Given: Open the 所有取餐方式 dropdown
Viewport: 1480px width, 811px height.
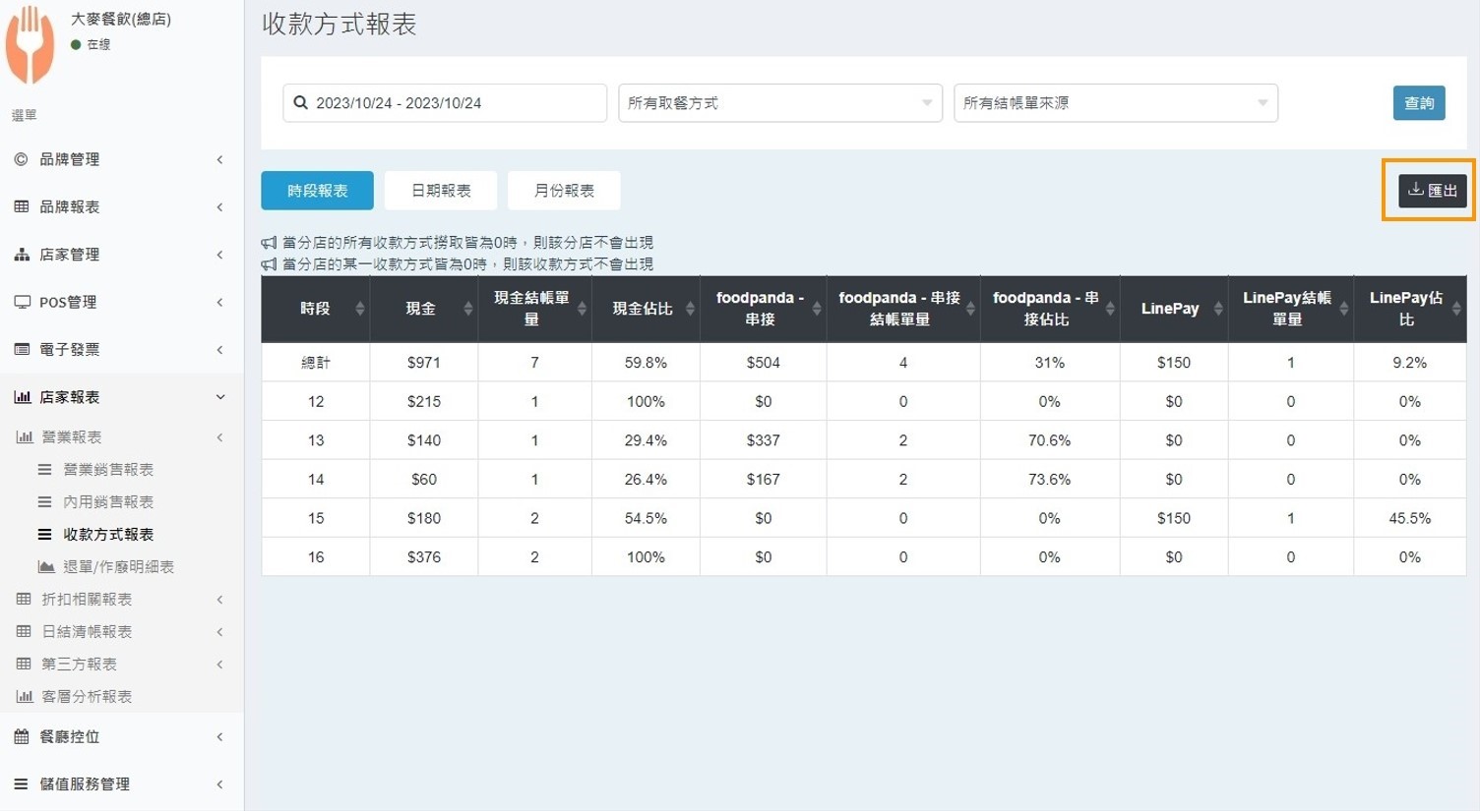Looking at the screenshot, I should click(779, 103).
